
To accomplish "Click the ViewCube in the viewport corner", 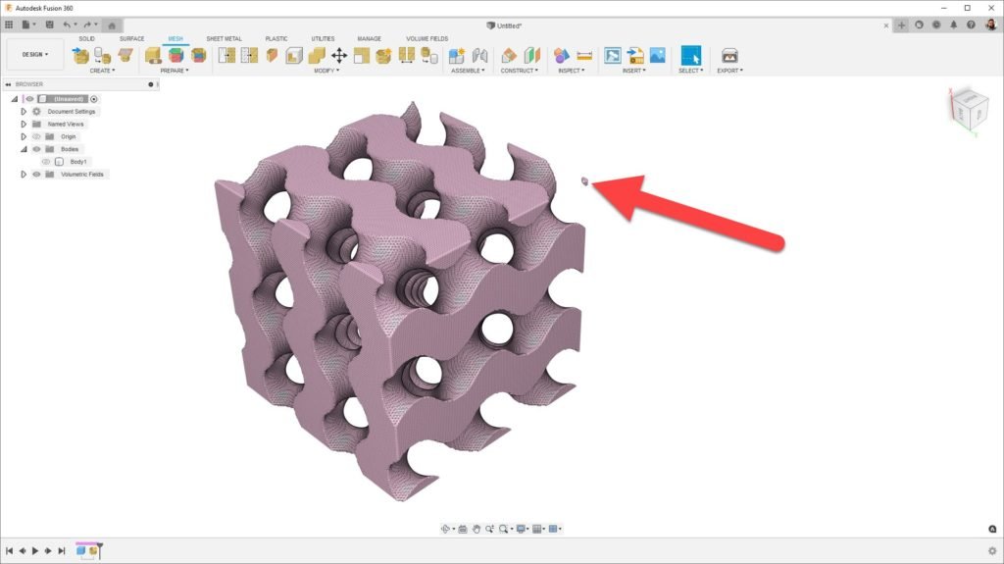I will 969,110.
